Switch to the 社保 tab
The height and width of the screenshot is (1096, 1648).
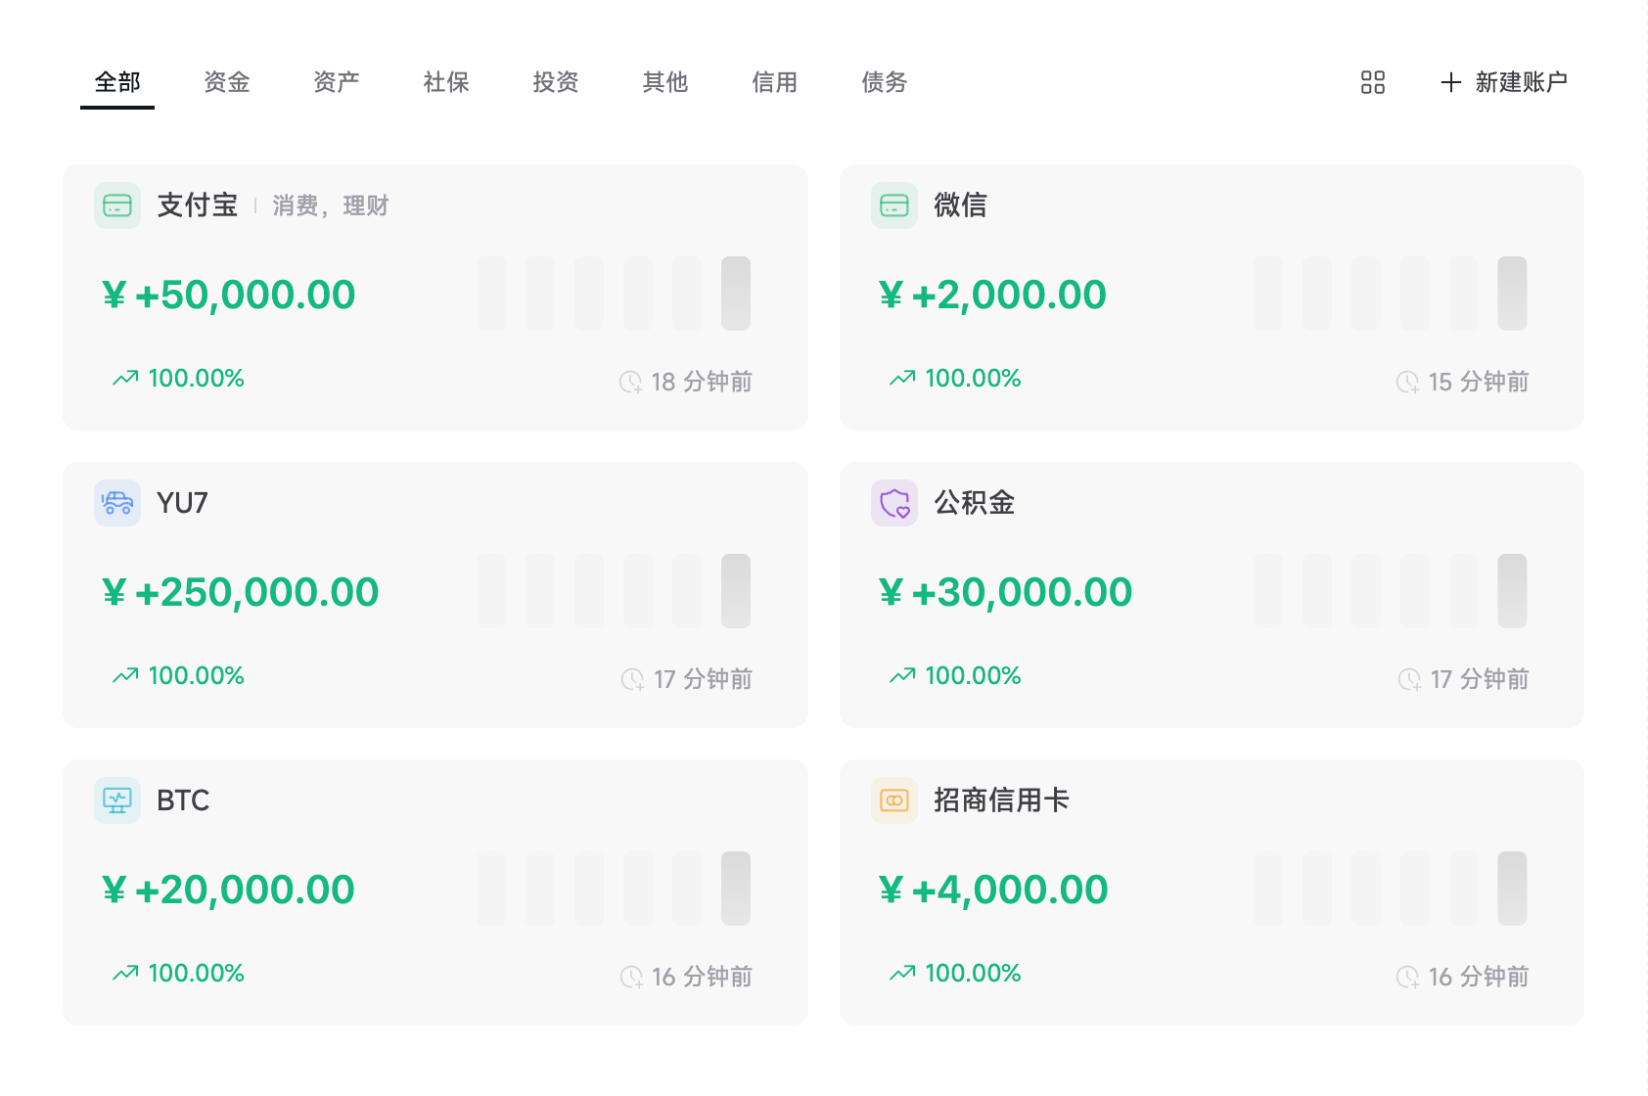(x=446, y=82)
